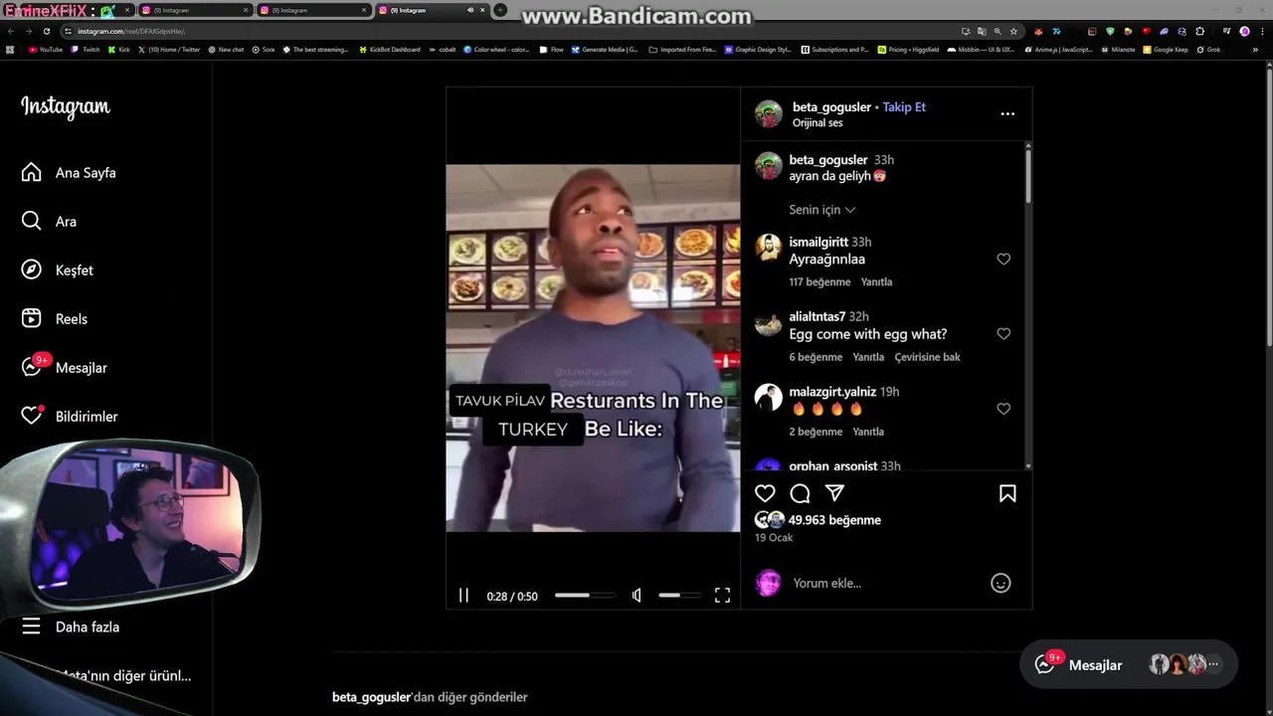Image resolution: width=1273 pixels, height=716 pixels.
Task: Mute the video with speaker icon
Action: pyautogui.click(x=636, y=596)
